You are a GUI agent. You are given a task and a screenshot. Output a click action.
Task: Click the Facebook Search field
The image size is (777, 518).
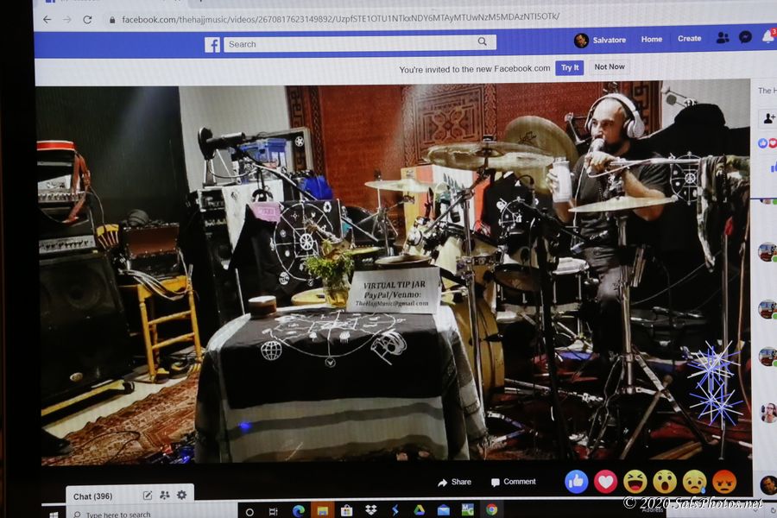pyautogui.click(x=352, y=43)
